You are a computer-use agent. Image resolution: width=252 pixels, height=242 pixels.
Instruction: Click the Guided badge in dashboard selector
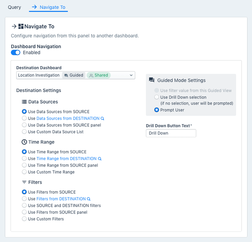click(74, 75)
